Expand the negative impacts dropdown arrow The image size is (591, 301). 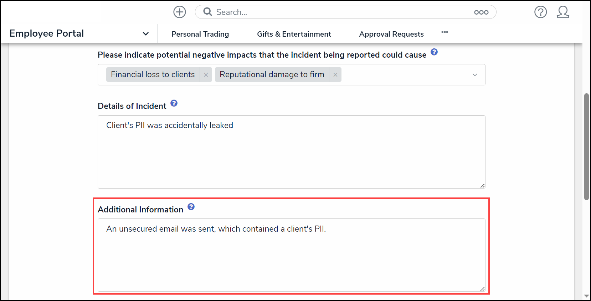click(475, 75)
